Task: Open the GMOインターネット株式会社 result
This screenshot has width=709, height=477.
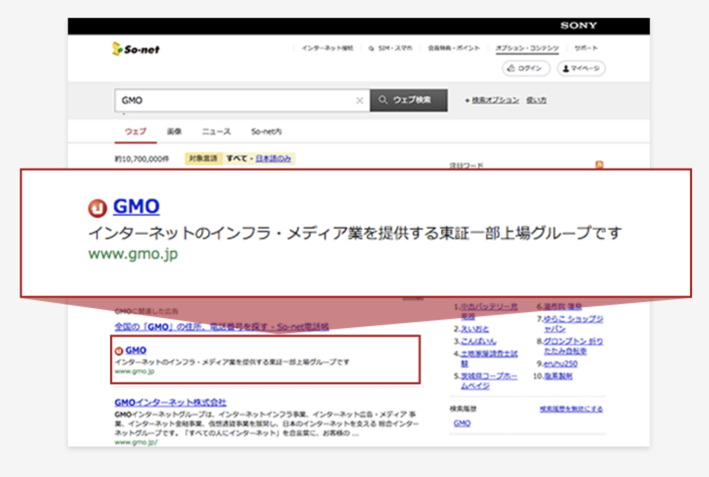Action: pyautogui.click(x=170, y=402)
